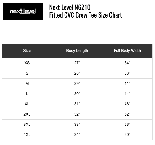
Task: Select the 2XL size cell
Action: [27, 114]
